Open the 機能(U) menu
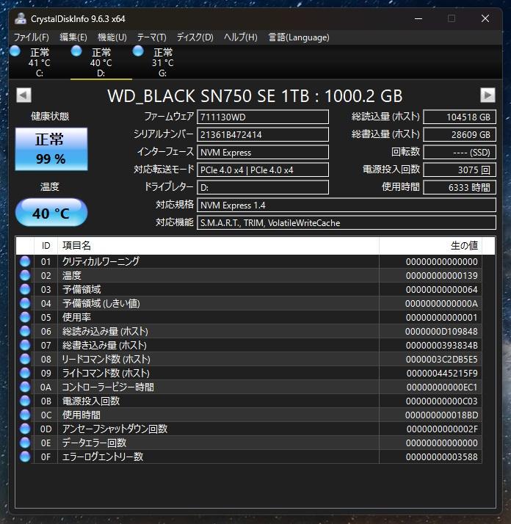511x524 pixels. [112, 37]
